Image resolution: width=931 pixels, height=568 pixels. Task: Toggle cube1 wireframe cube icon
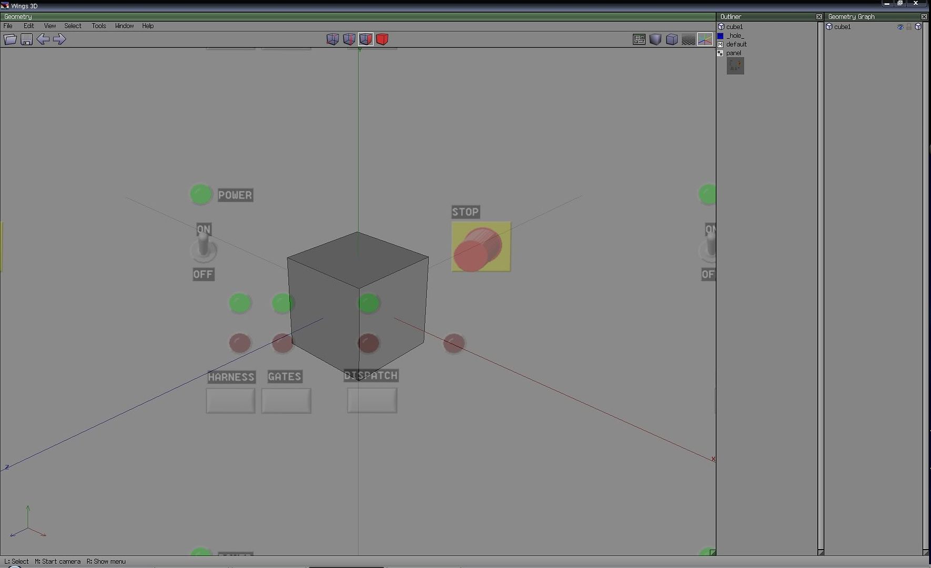click(x=918, y=27)
